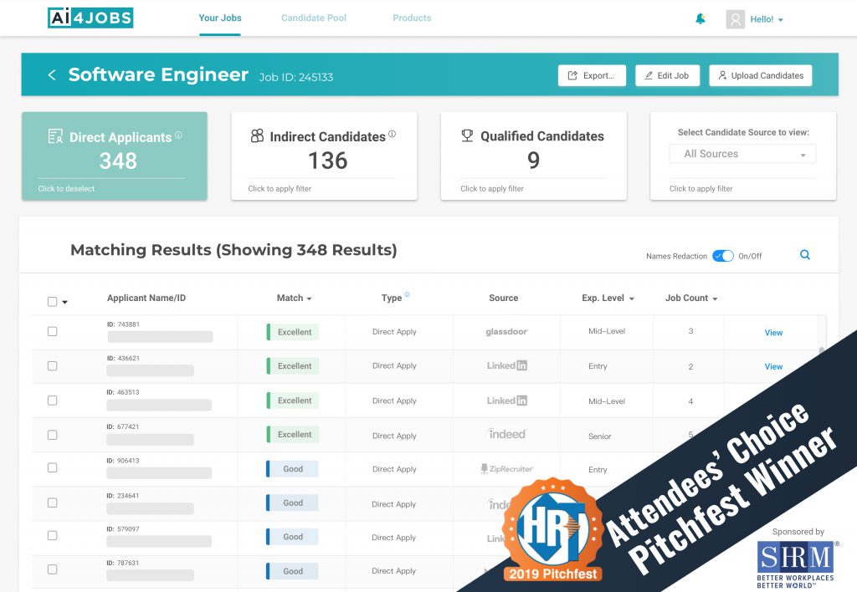Open search with the magnifier icon
This screenshot has width=857, height=592.
click(805, 254)
